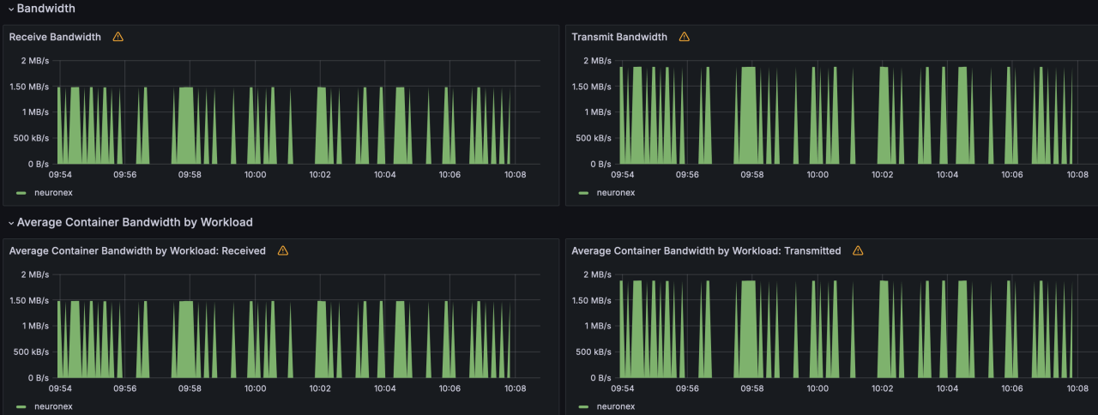Image resolution: width=1098 pixels, height=415 pixels.
Task: Open the warning icon on Workload: Transmitted panel
Action: pos(858,250)
